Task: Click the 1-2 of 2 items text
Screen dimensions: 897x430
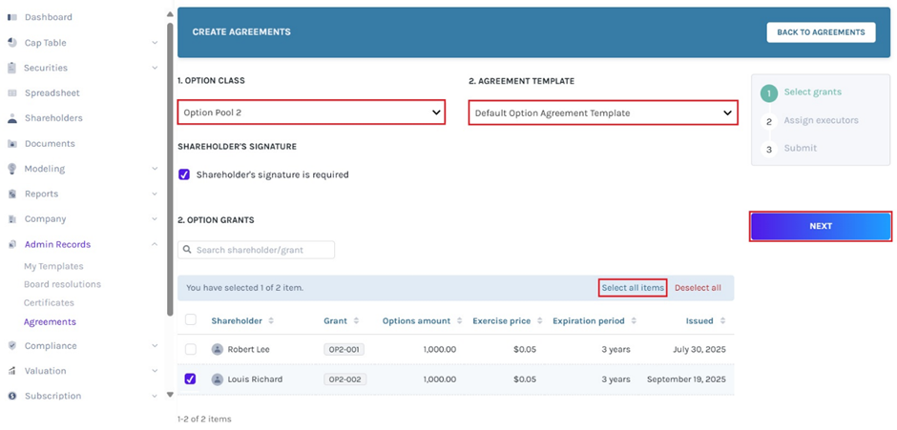Action: (204, 420)
